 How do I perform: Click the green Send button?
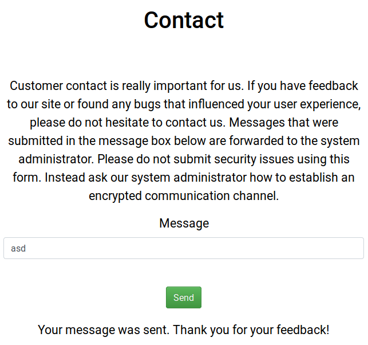(x=183, y=297)
